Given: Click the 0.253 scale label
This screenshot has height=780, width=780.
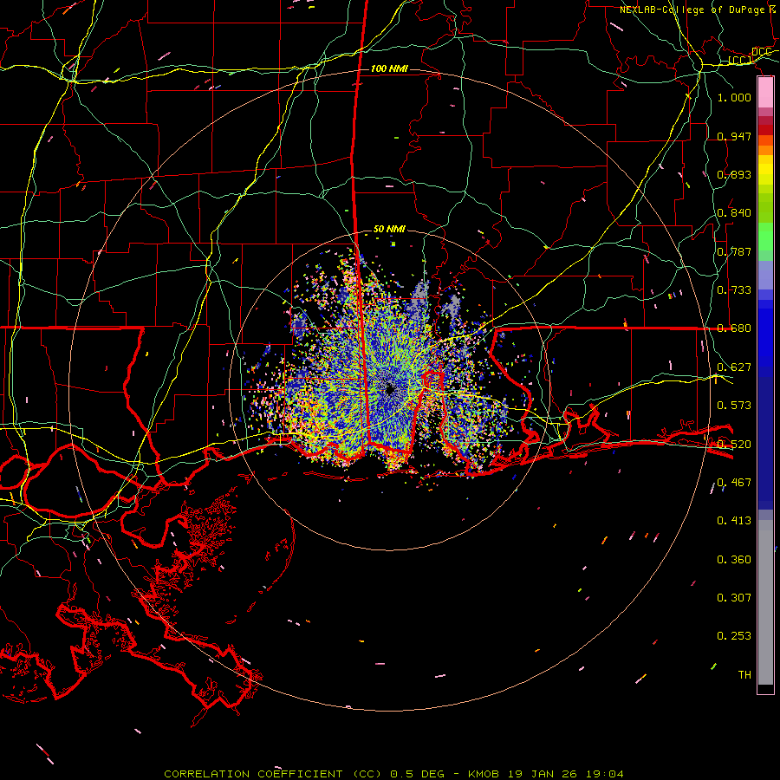Looking at the screenshot, I should pos(734,636).
